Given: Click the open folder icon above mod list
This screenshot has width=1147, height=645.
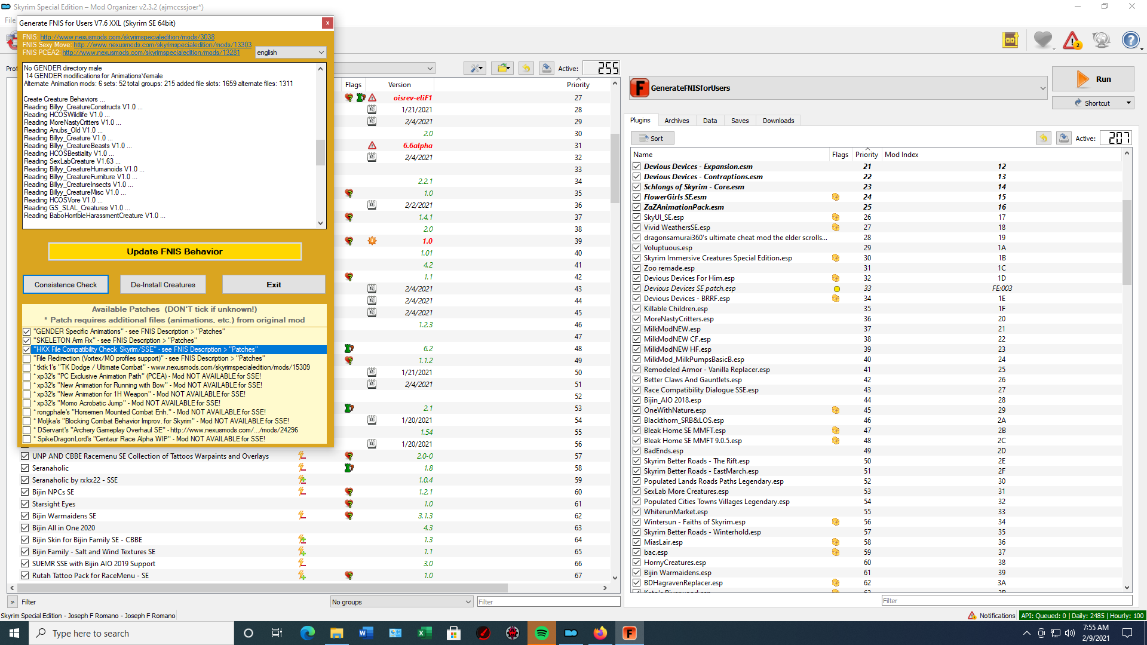Looking at the screenshot, I should tap(502, 68).
